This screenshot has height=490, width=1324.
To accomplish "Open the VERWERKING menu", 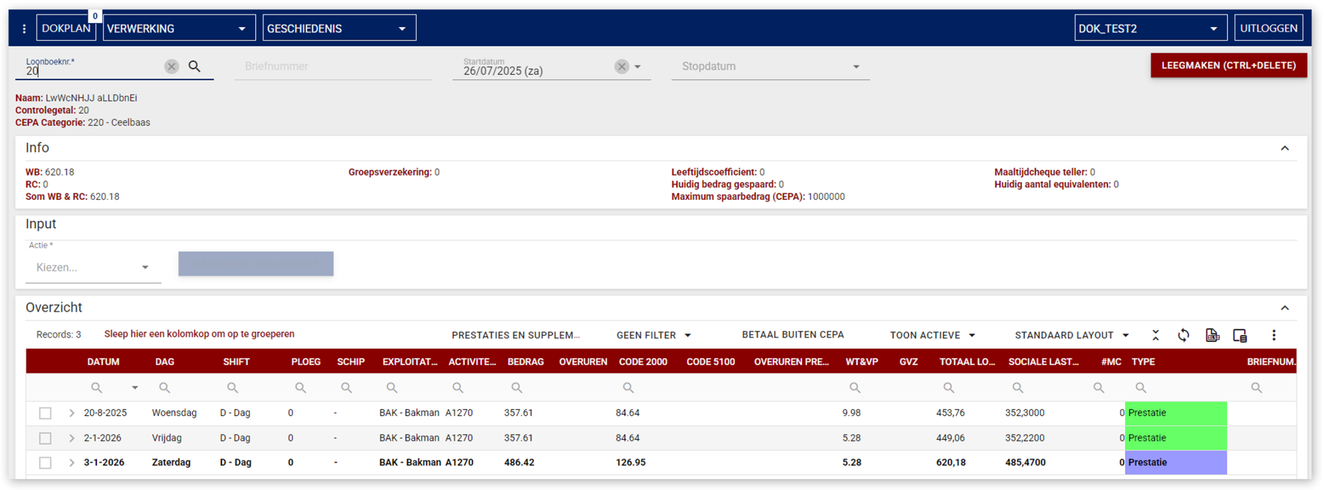I will click(179, 28).
